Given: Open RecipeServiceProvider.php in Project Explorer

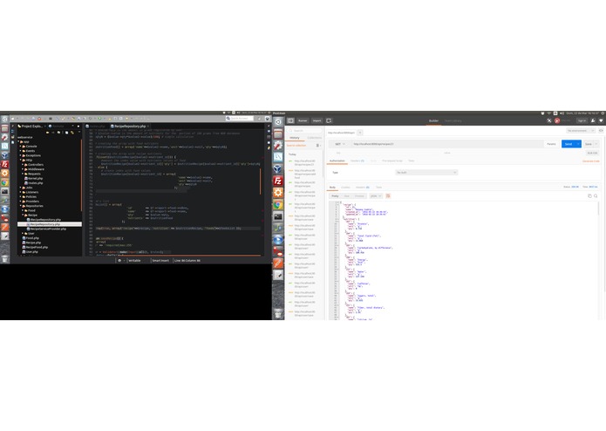Looking at the screenshot, I should [x=48, y=229].
